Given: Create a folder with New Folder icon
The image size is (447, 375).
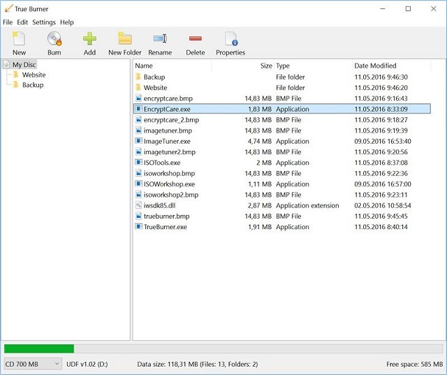Looking at the screenshot, I should (124, 40).
